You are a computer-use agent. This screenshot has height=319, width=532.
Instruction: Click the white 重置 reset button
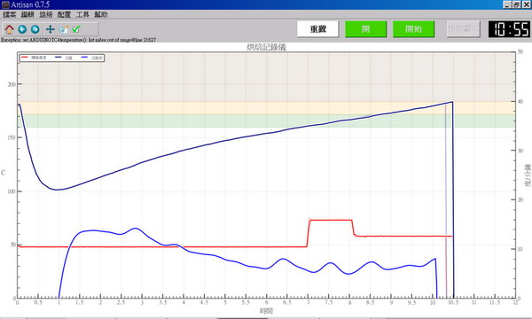click(318, 29)
